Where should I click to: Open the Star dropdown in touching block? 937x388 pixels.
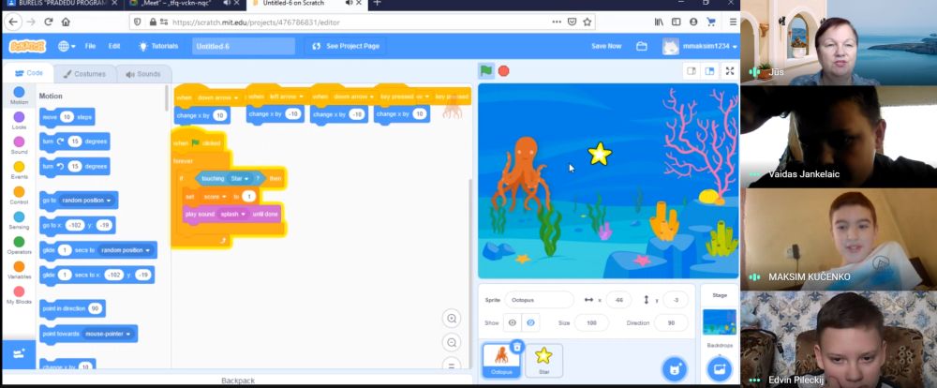pyautogui.click(x=240, y=178)
